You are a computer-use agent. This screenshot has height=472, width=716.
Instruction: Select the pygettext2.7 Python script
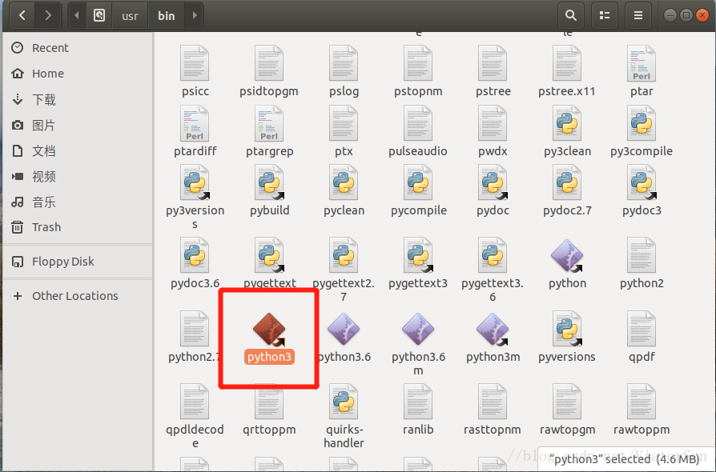(x=344, y=270)
